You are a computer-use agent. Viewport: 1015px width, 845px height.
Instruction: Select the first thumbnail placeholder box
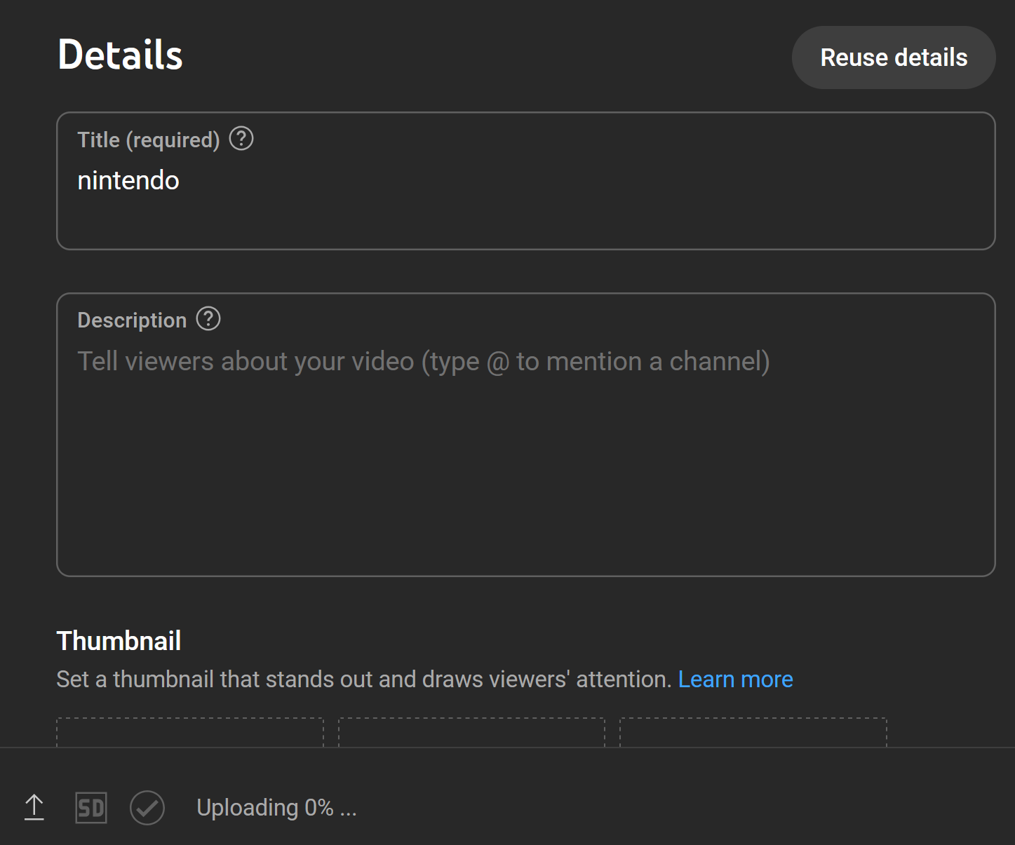[x=190, y=732]
